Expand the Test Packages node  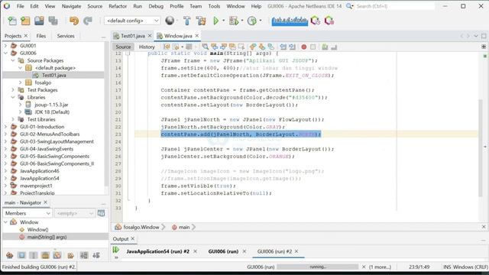click(x=13, y=90)
